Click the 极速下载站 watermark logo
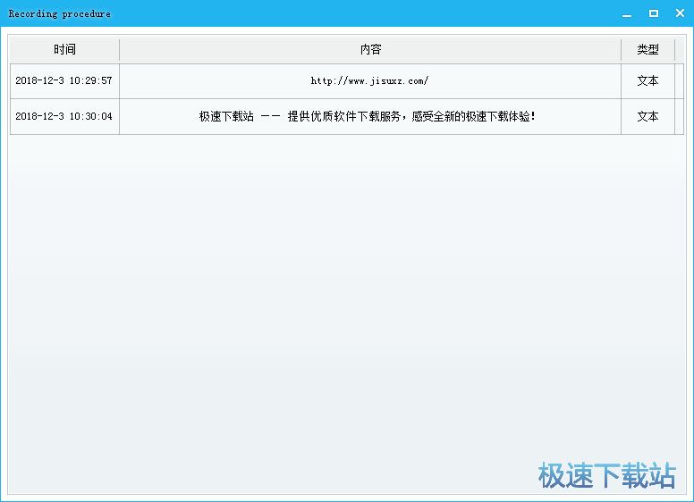The height and width of the screenshot is (502, 694). [607, 475]
